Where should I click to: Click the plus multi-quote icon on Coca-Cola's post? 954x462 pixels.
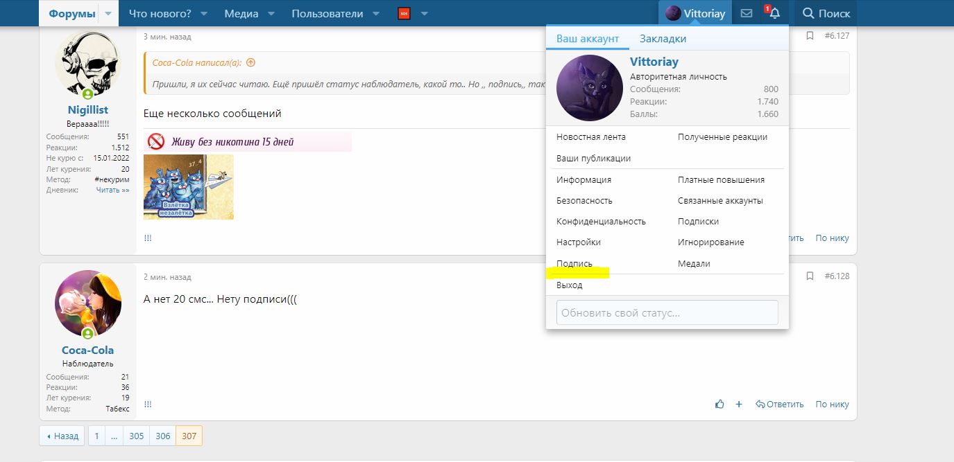739,405
